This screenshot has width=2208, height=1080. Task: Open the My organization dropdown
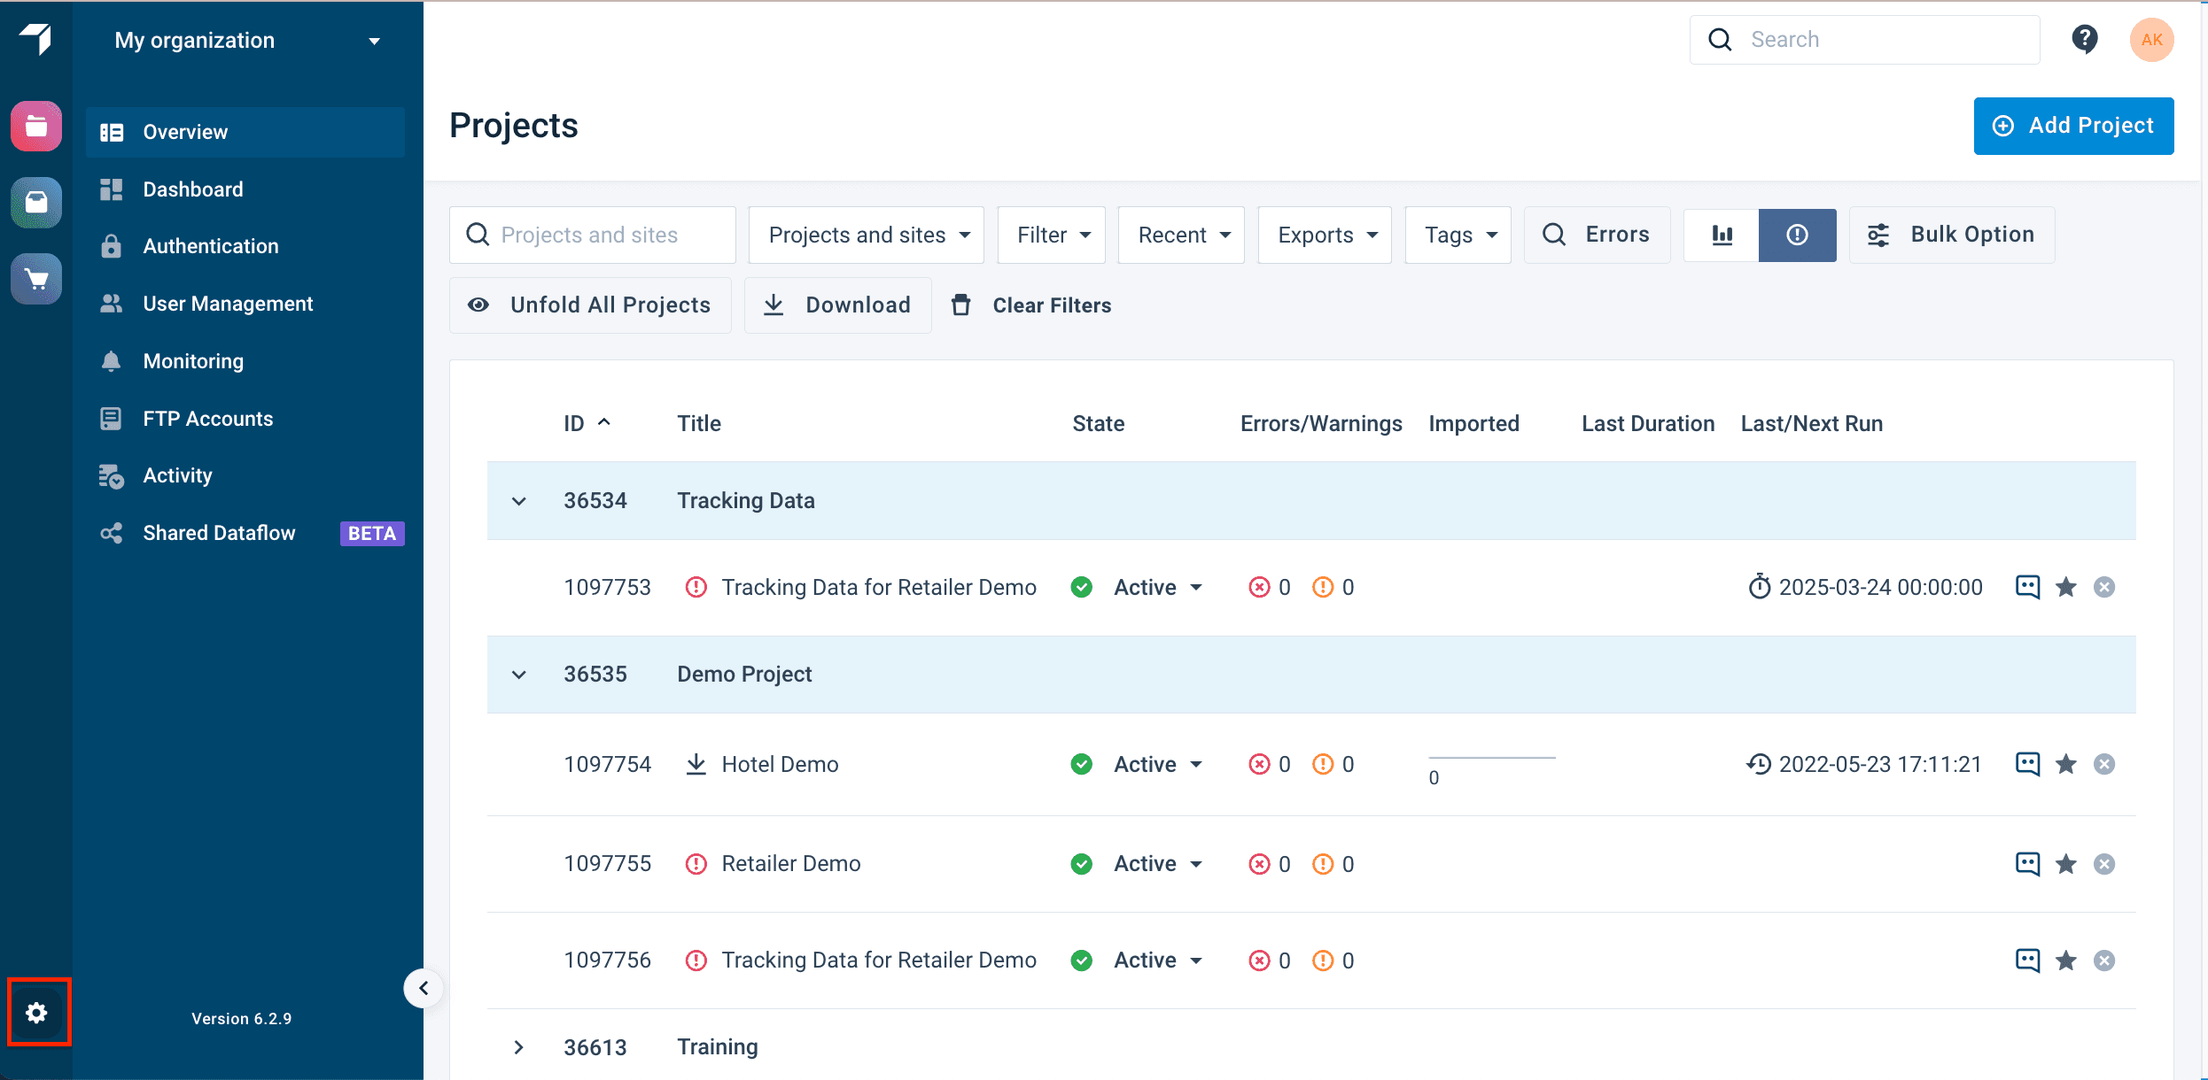247,41
